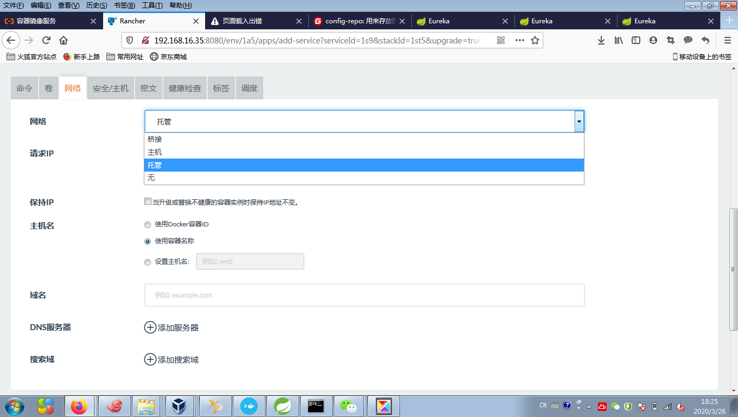This screenshot has height=417, width=738.
Task: Enable keep IP address checkbox
Action: [148, 201]
